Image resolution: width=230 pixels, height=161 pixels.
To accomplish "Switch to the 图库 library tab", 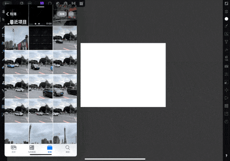I will (14, 149).
